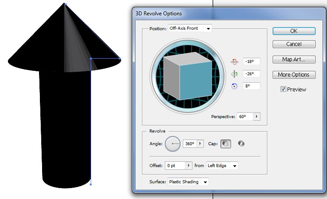
Task: Open the Offset value arrow popup
Action: (x=188, y=165)
